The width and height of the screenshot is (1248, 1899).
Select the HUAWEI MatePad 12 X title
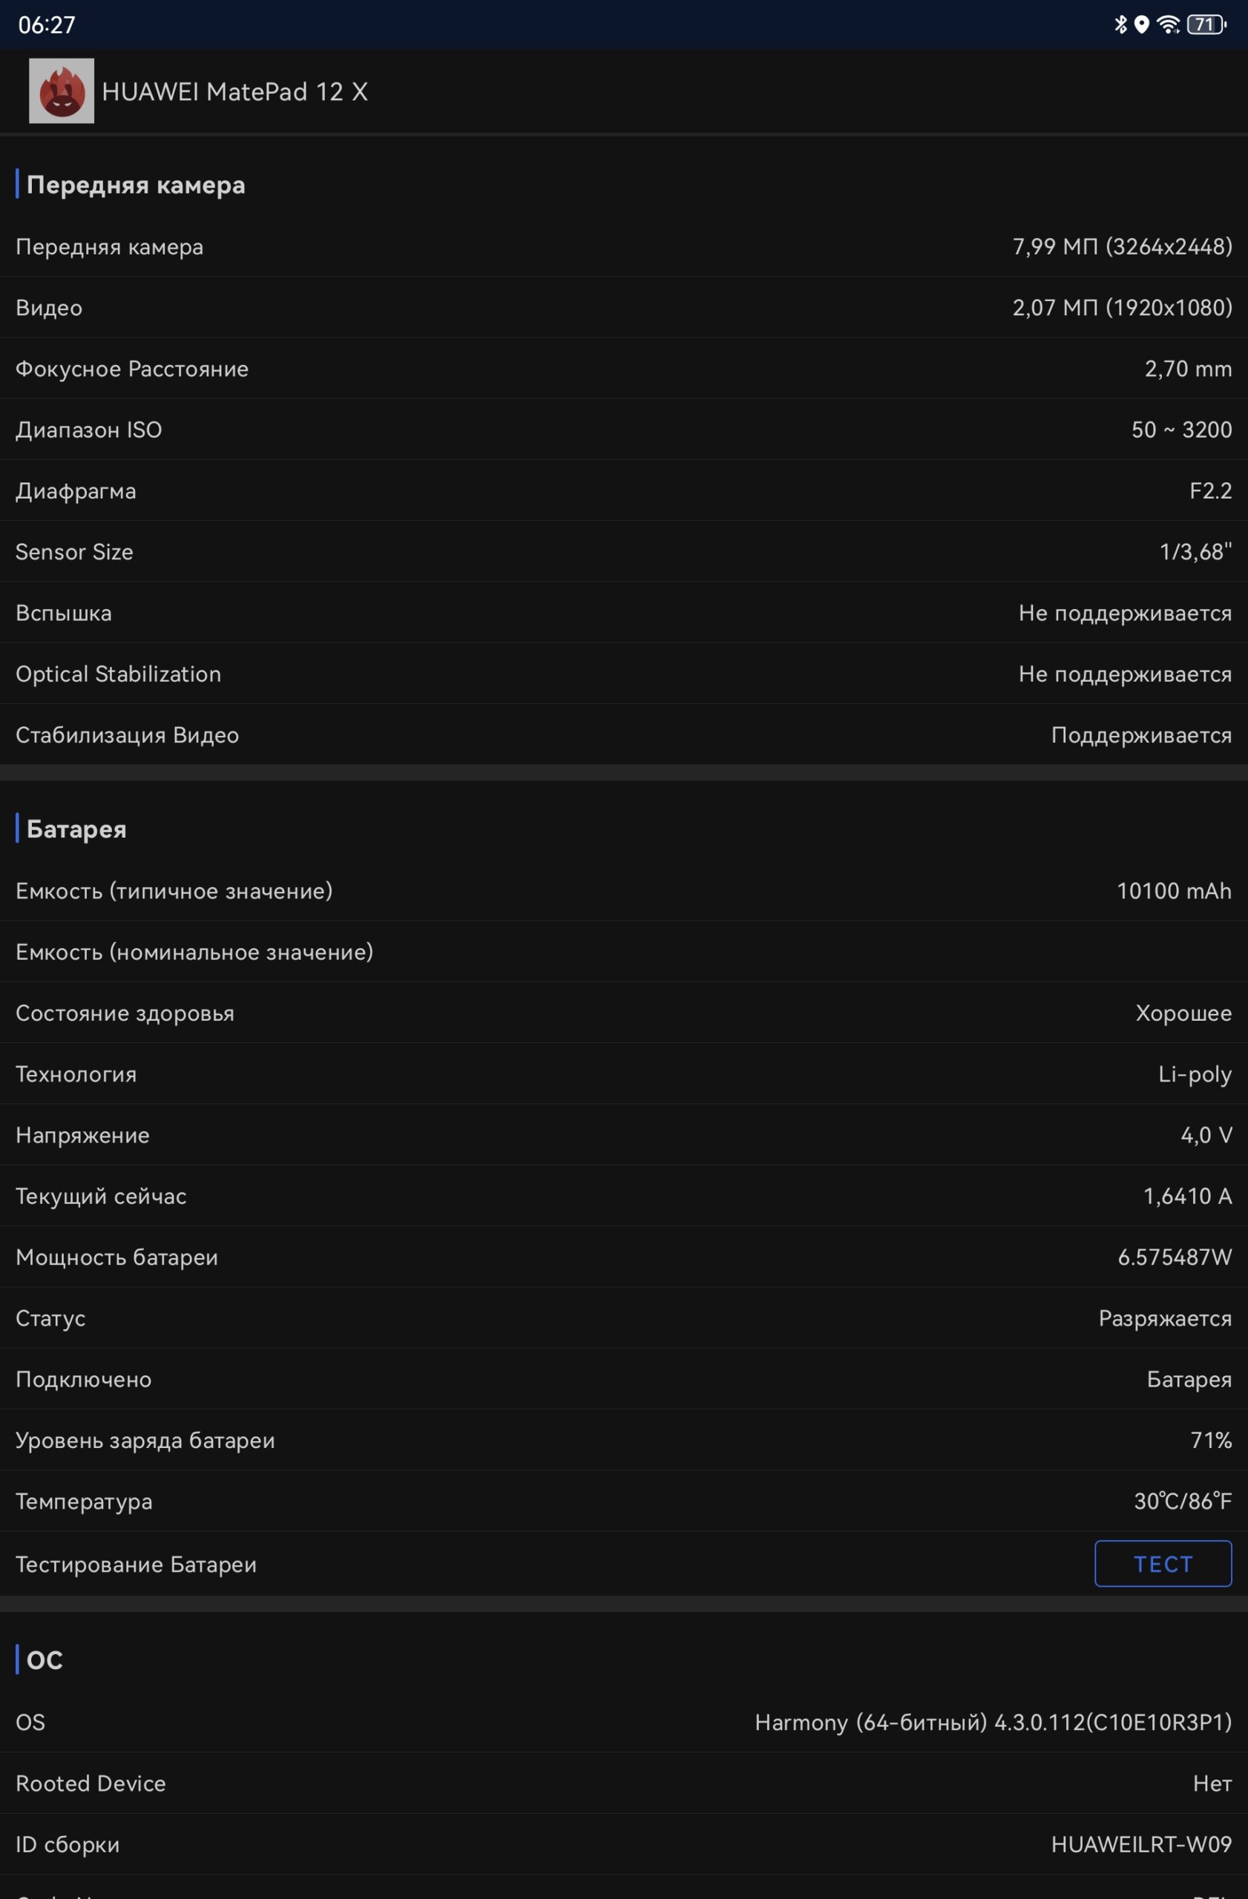pyautogui.click(x=234, y=92)
